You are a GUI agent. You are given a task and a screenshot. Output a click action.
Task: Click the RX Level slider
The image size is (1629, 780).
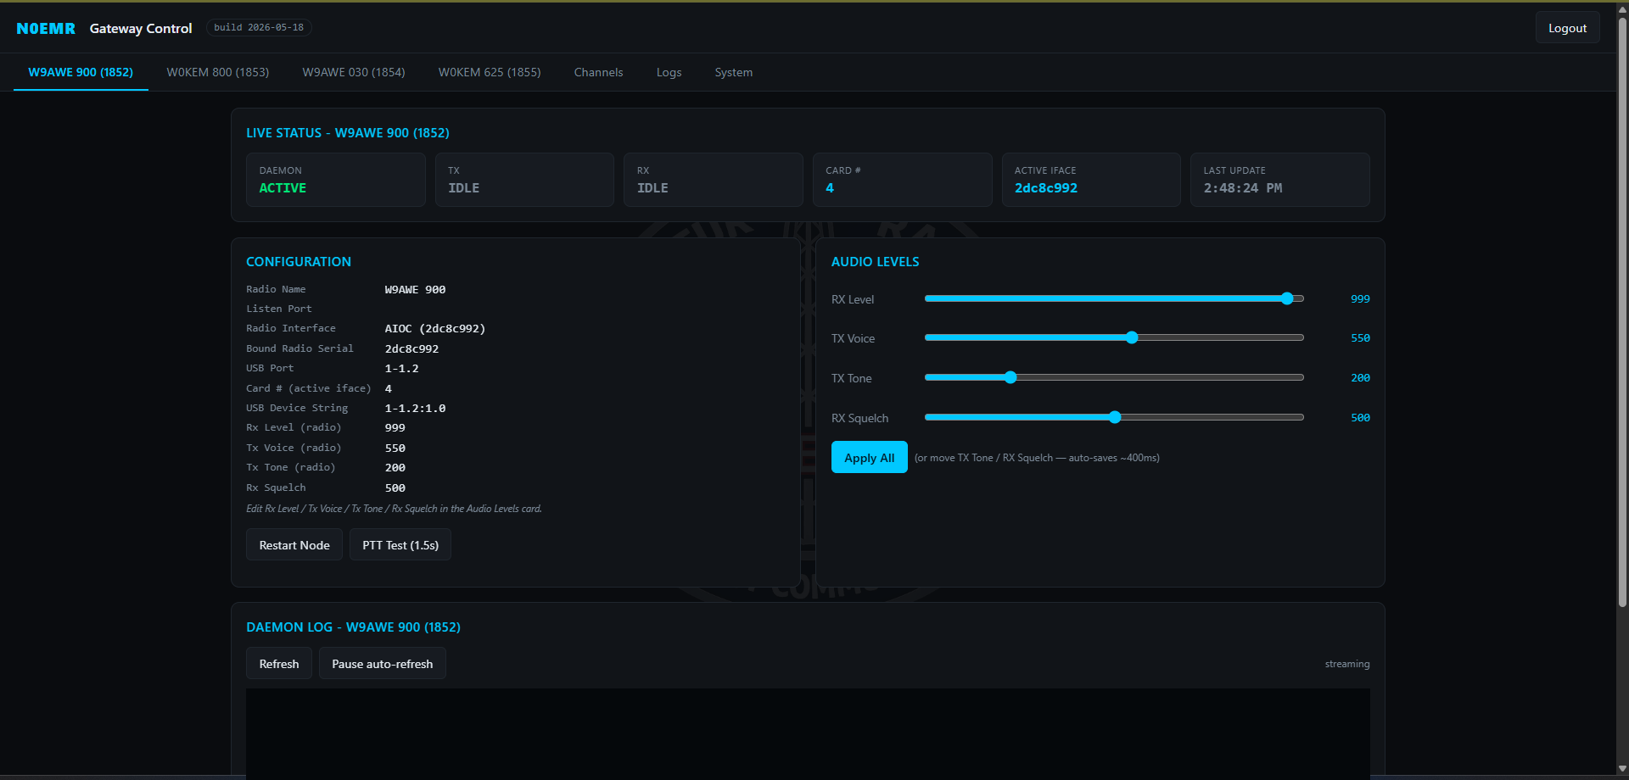pyautogui.click(x=1114, y=298)
